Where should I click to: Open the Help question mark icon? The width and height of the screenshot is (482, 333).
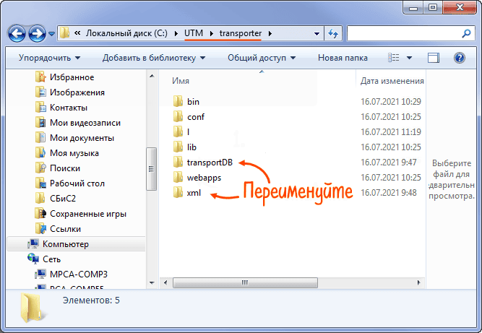coord(459,58)
